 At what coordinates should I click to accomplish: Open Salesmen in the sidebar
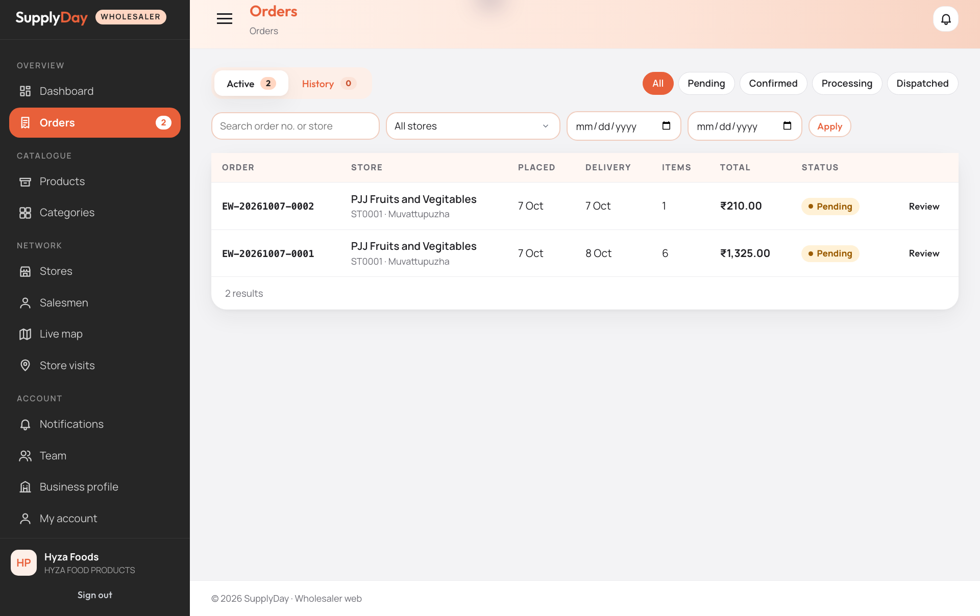[95, 303]
